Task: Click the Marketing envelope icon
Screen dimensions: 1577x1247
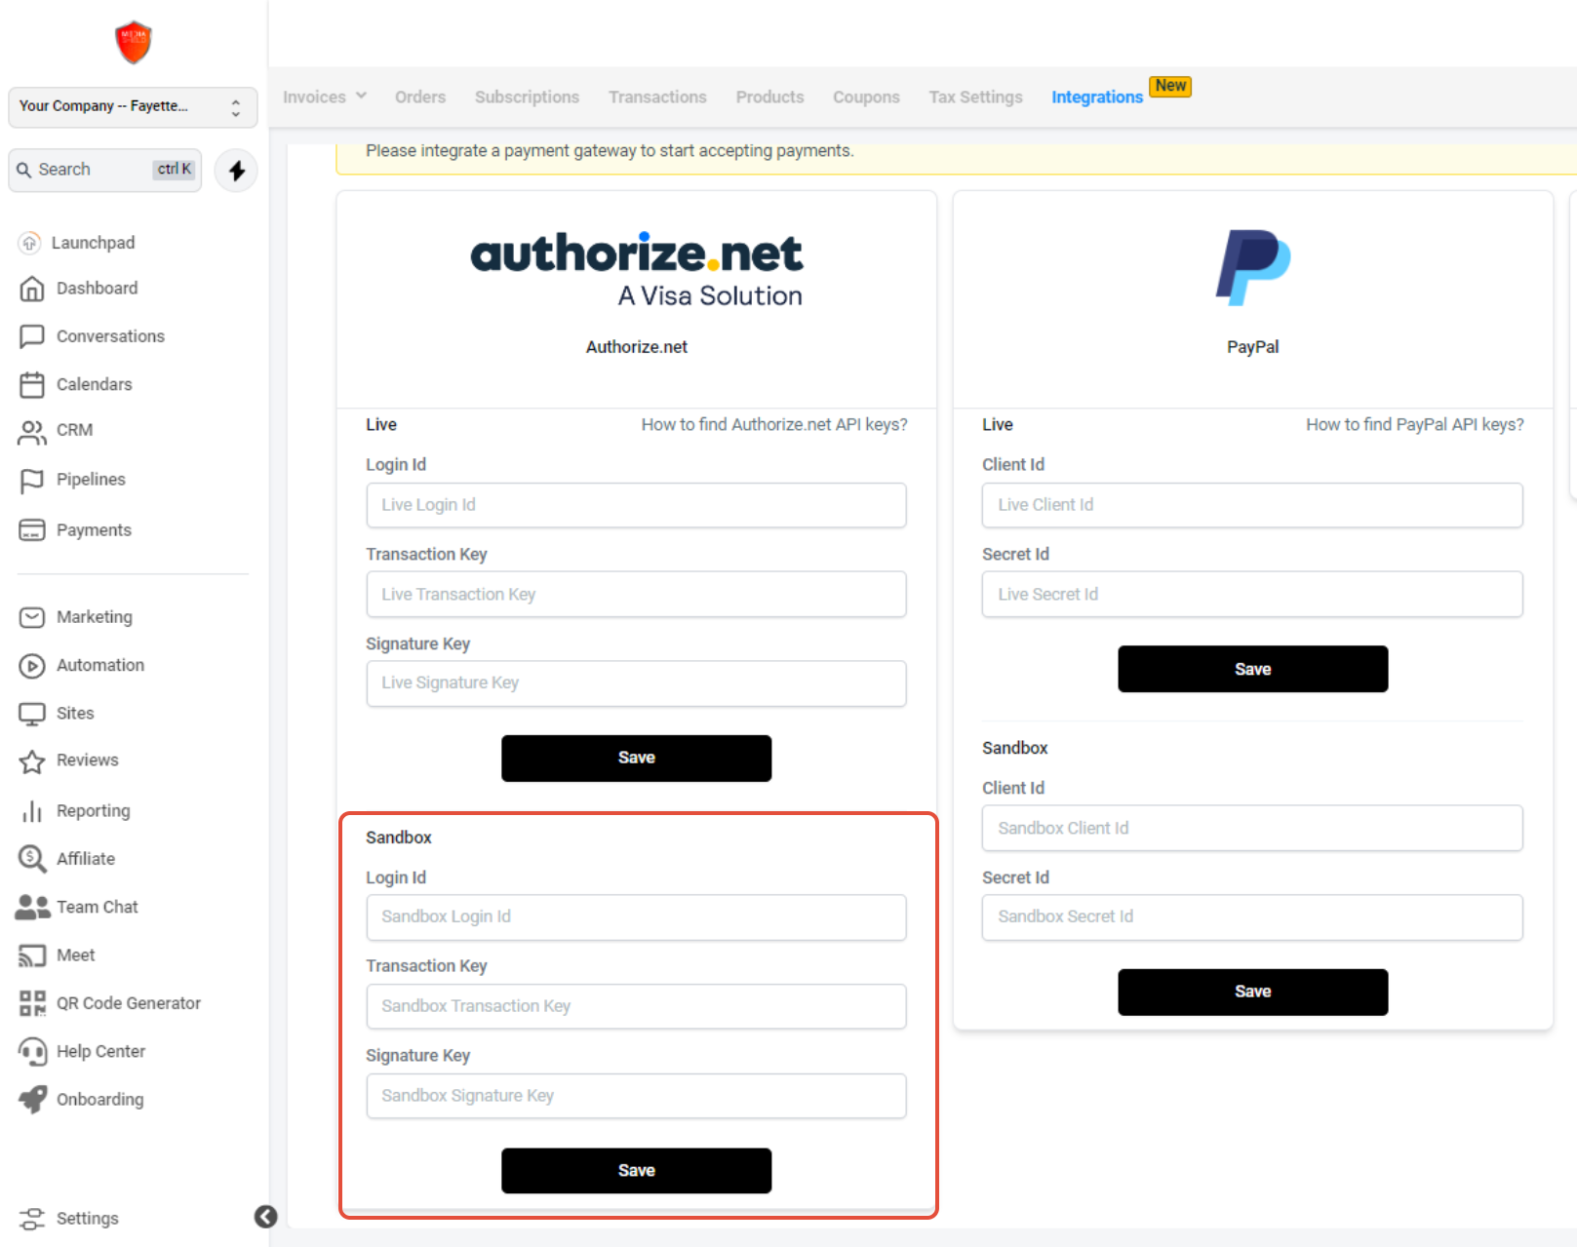Action: [32, 617]
